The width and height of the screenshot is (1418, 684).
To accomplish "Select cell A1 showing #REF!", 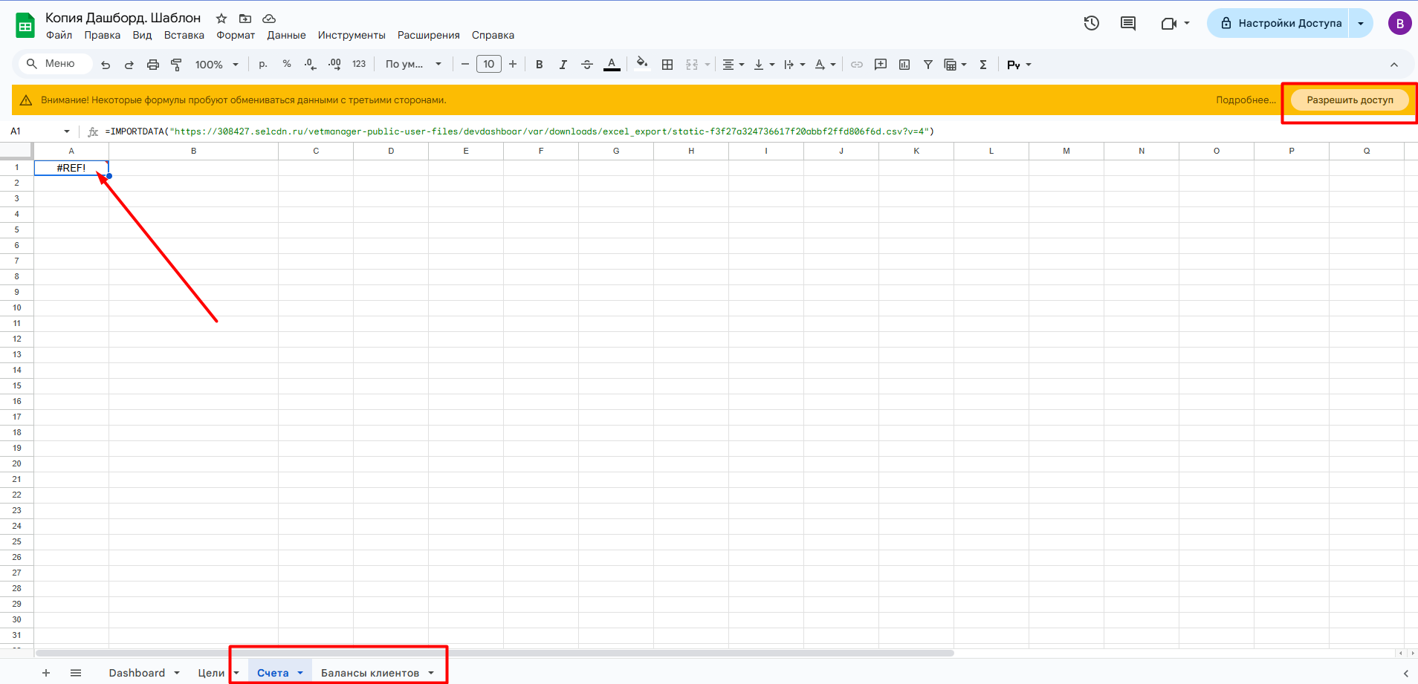I will pos(71,168).
